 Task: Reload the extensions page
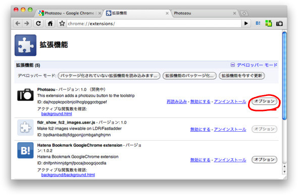[x=38, y=24]
